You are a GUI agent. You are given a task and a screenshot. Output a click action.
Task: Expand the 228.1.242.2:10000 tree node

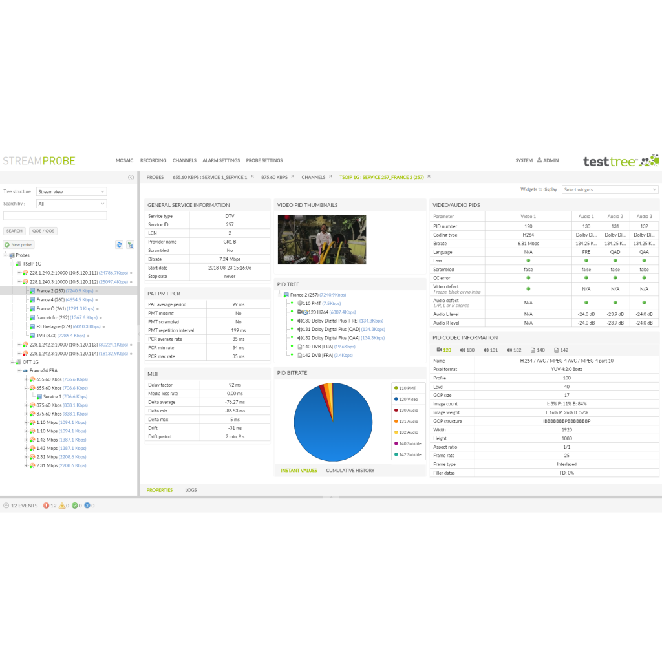pos(19,343)
